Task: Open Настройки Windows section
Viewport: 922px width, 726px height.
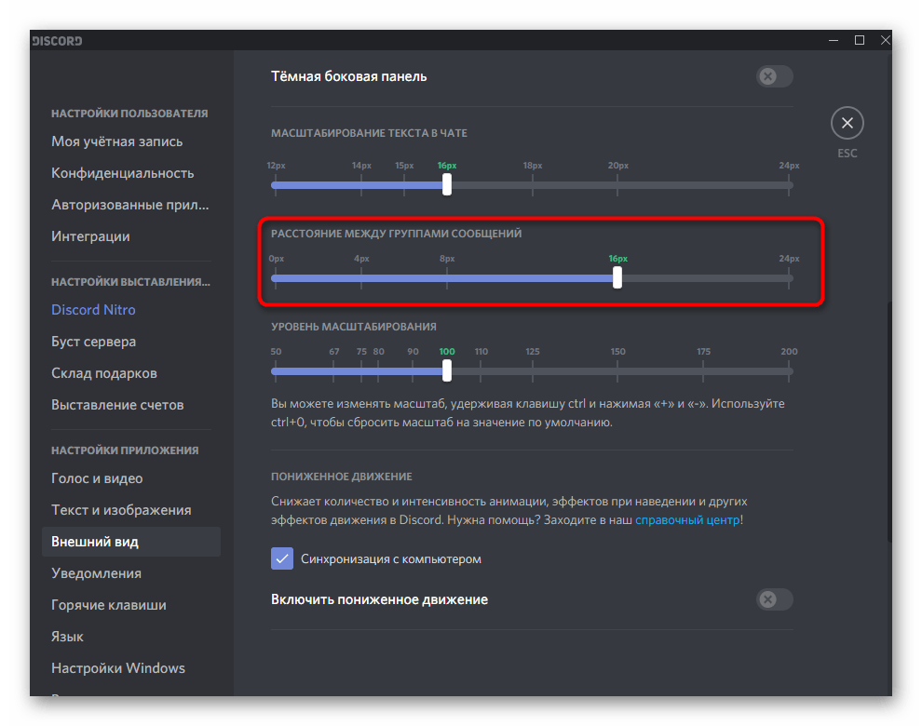Action: pyautogui.click(x=118, y=668)
